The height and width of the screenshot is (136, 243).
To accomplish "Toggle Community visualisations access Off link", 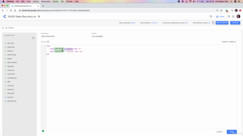I will pos(186,23).
